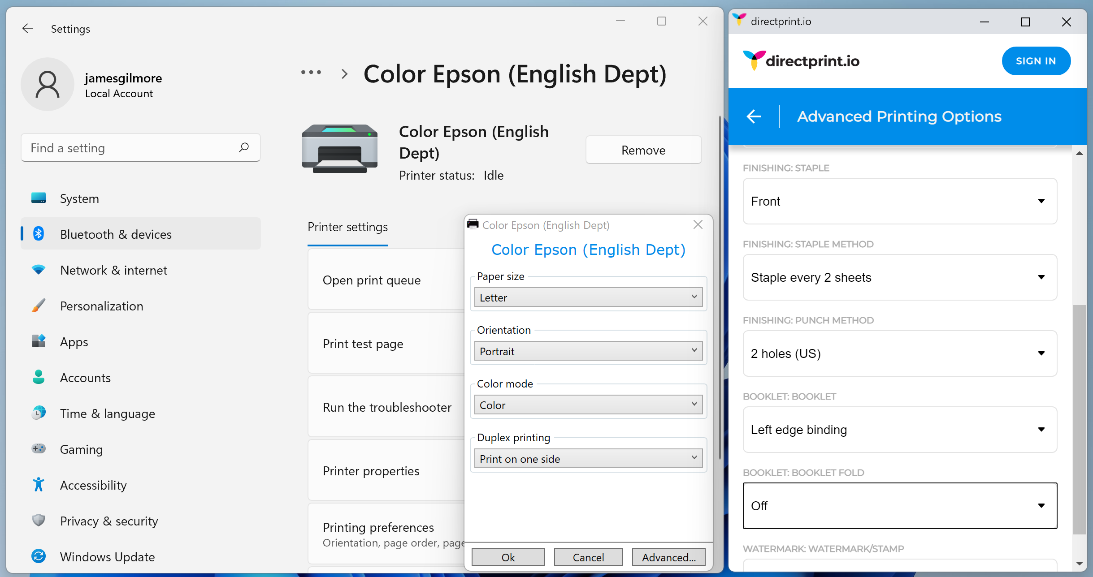
Task: Select Bluetooth & devices category
Action: (141, 234)
